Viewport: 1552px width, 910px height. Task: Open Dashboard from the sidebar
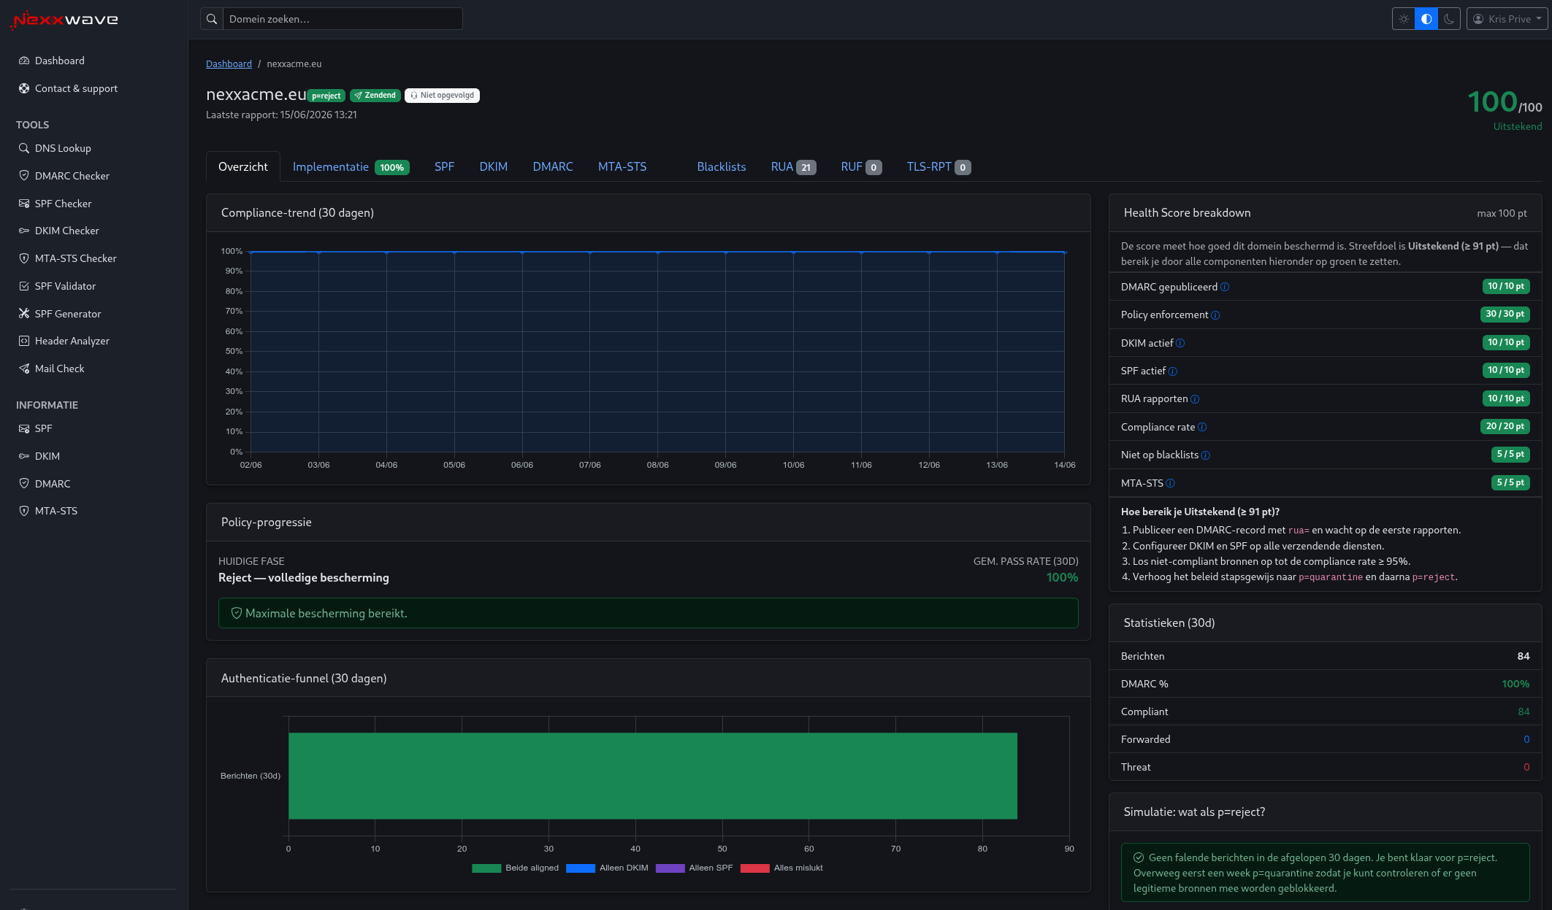point(59,61)
